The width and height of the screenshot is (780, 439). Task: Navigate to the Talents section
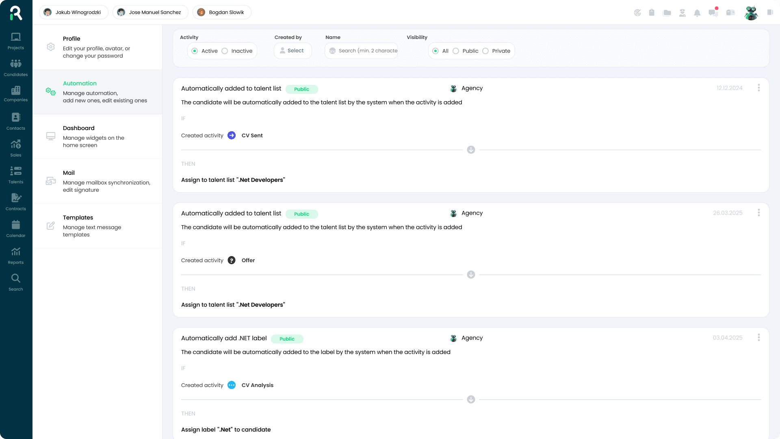click(x=16, y=175)
